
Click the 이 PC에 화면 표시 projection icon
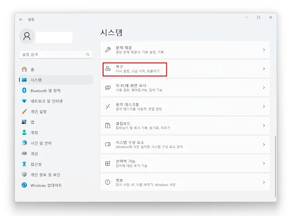tap(108, 88)
